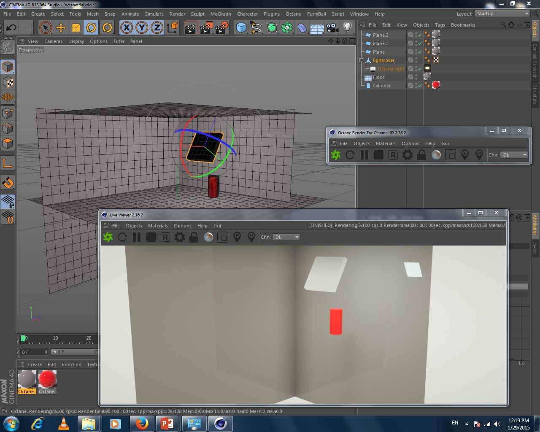The image size is (540, 432).
Task: Open Firefox from the Windows taskbar
Action: click(142, 423)
